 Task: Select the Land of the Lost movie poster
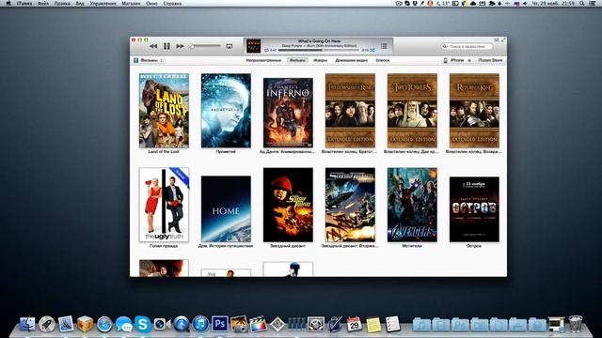tap(164, 111)
